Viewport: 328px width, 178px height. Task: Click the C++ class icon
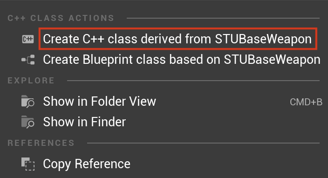click(28, 39)
